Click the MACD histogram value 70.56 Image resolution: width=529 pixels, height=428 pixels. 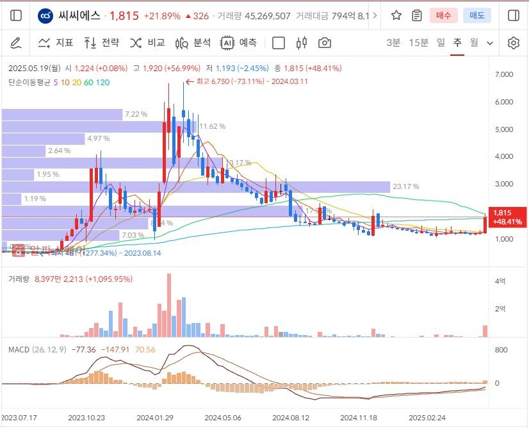pyautogui.click(x=145, y=350)
